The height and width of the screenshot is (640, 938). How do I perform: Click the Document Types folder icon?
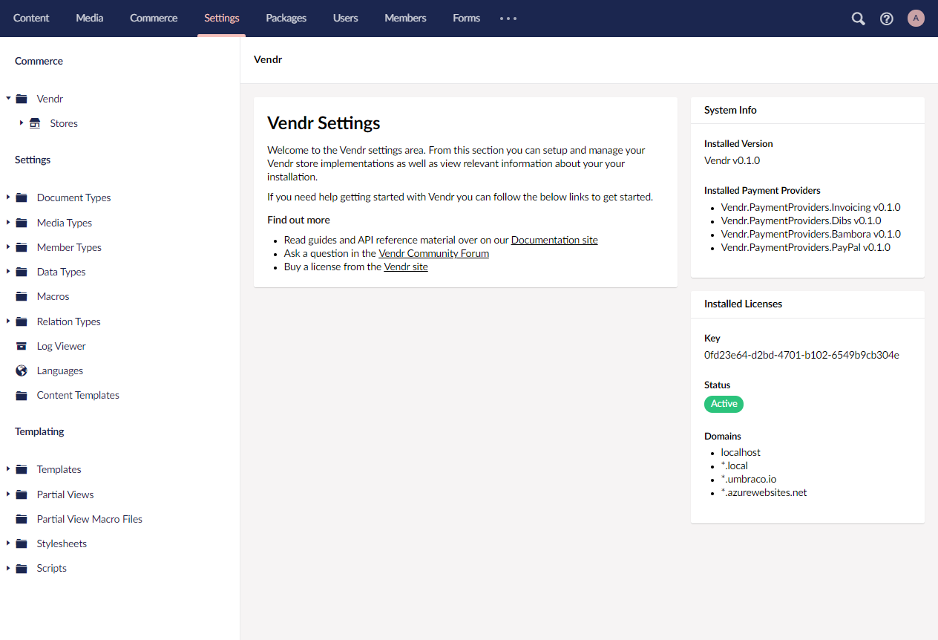tap(22, 197)
